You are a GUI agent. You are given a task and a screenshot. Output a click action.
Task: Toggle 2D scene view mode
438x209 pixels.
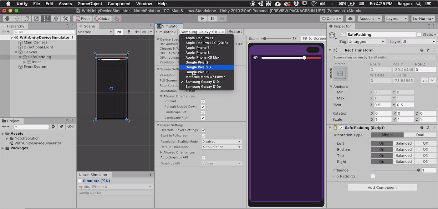119,32
